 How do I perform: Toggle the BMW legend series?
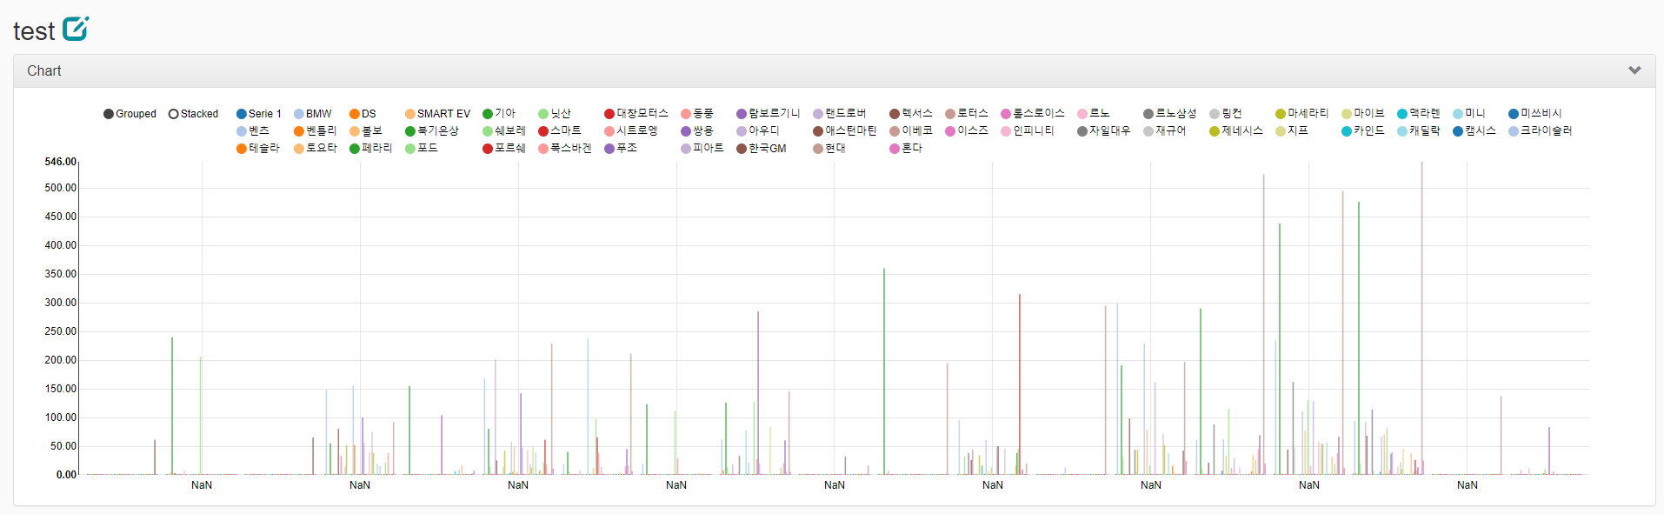click(313, 114)
